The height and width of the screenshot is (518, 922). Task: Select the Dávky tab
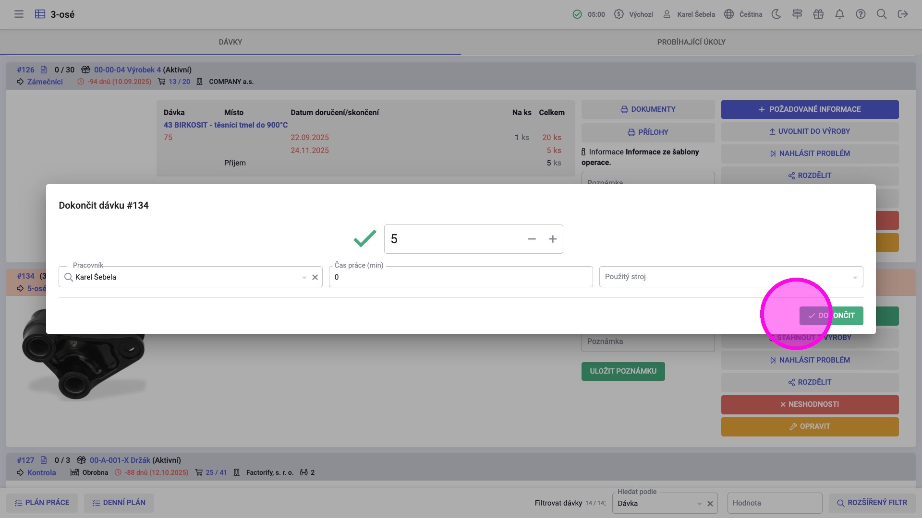(x=230, y=42)
